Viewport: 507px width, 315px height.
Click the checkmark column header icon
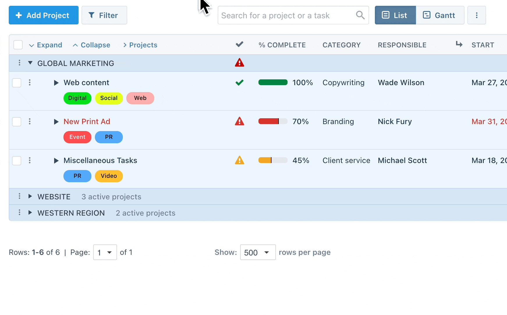pyautogui.click(x=239, y=44)
